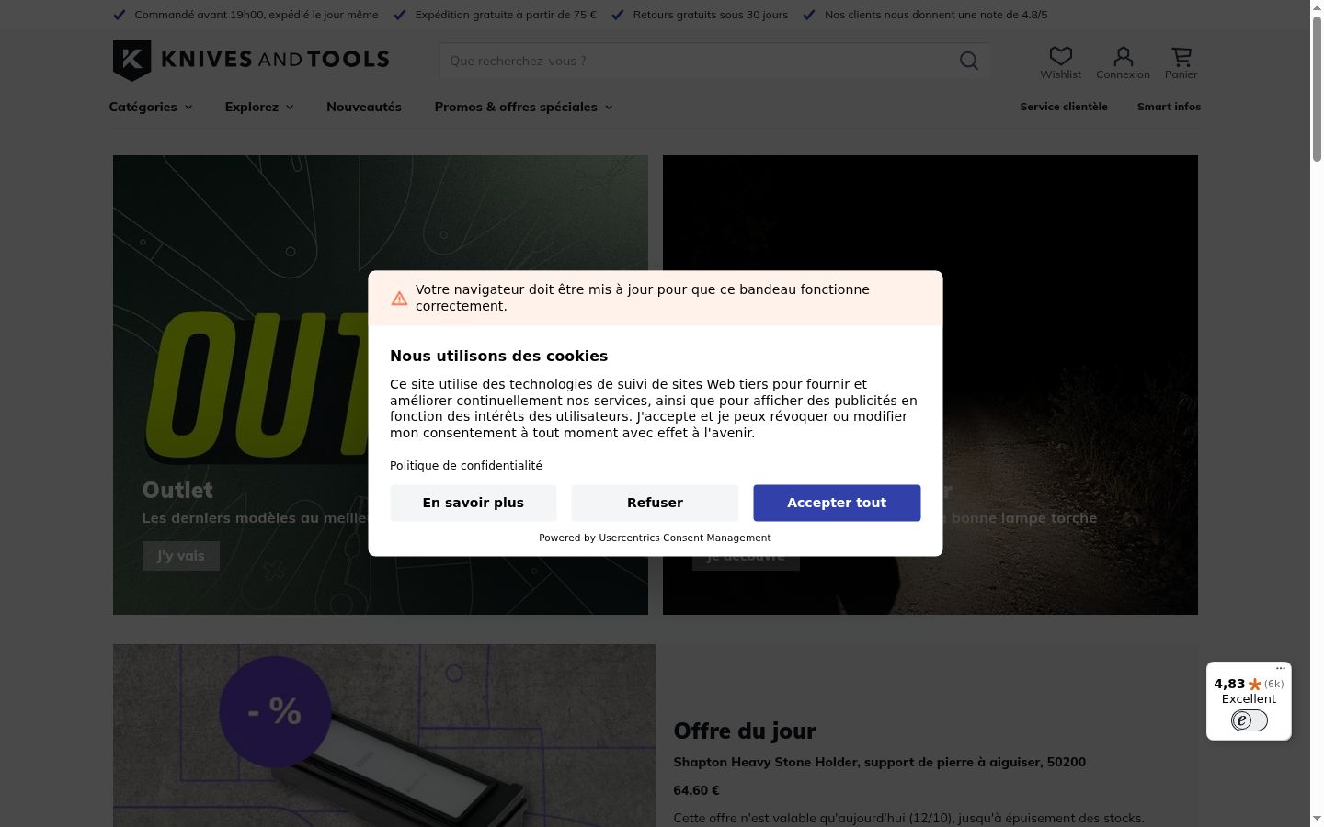Open the Connexion account icon

click(x=1123, y=56)
